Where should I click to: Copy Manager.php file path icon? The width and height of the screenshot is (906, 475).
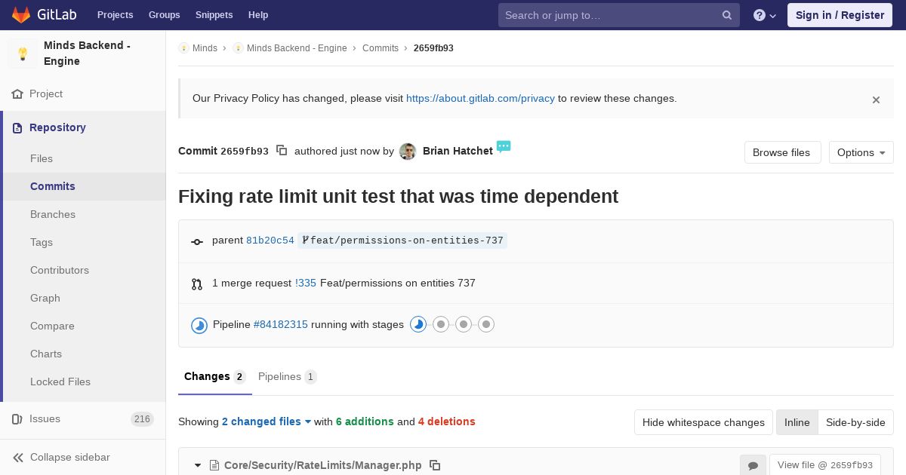click(435, 465)
